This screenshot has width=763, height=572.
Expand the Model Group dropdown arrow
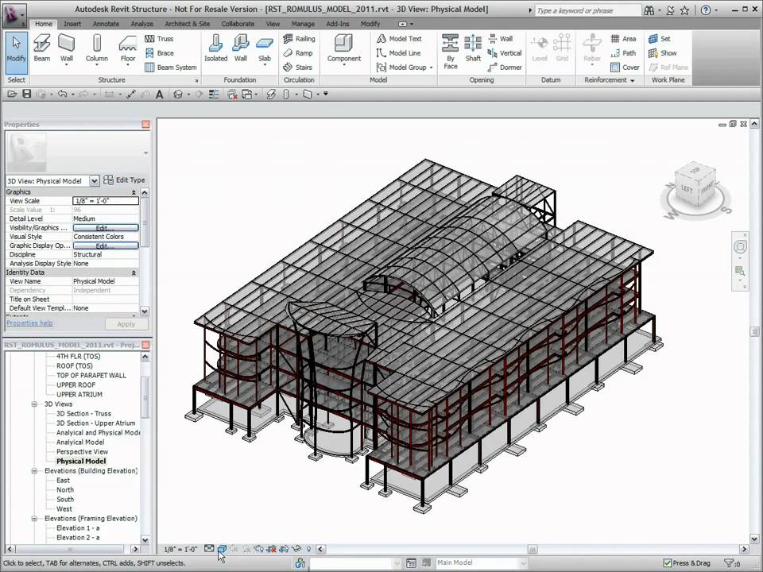431,68
